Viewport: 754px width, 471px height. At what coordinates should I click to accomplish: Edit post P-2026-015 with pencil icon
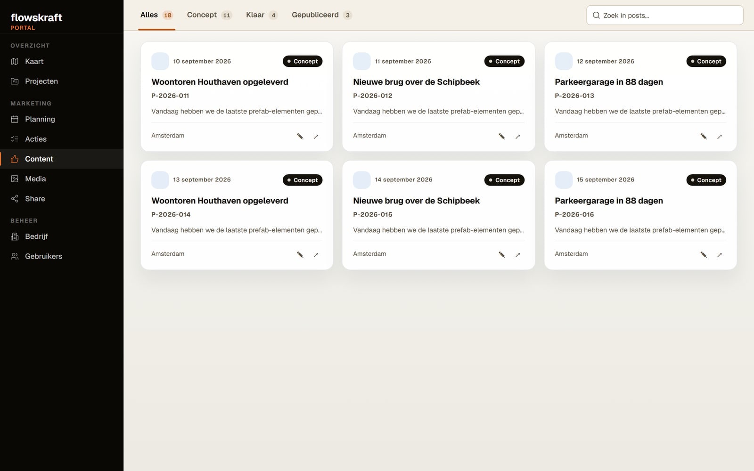coord(502,254)
